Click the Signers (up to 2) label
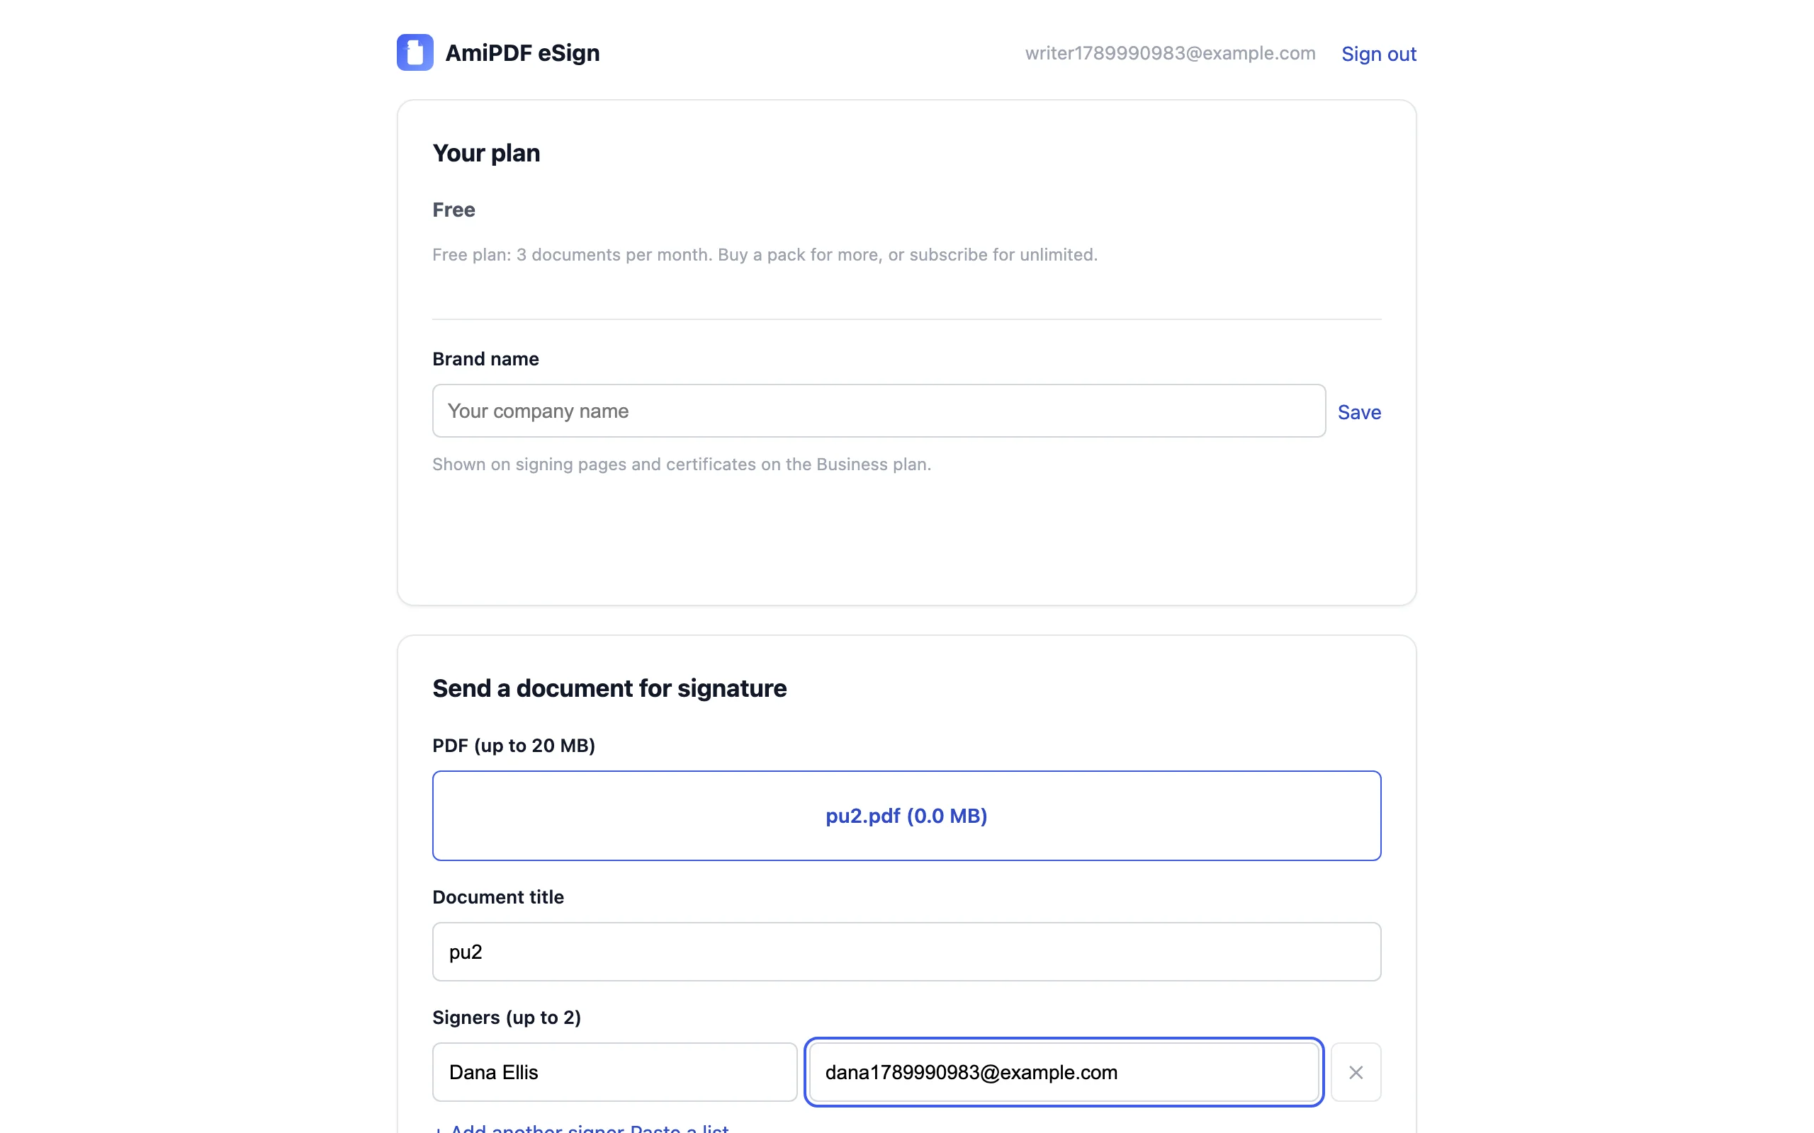Screen dimensions: 1814x1133 (506, 1017)
